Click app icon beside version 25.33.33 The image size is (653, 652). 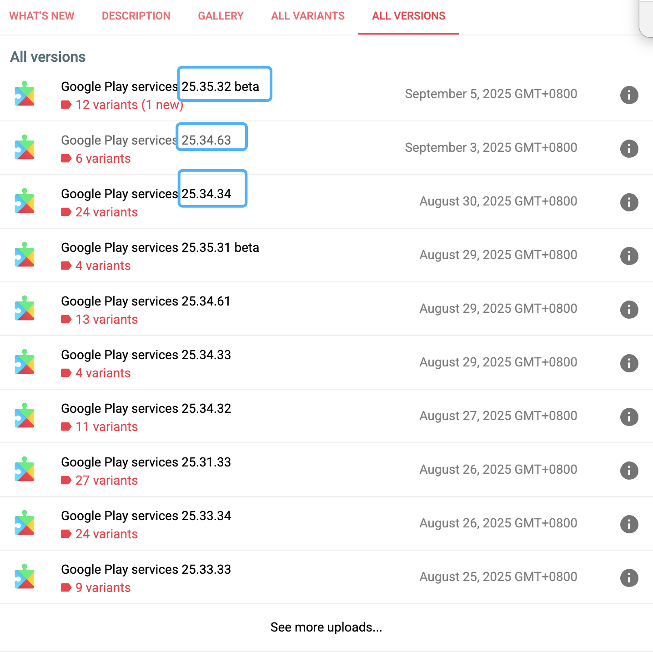click(25, 577)
